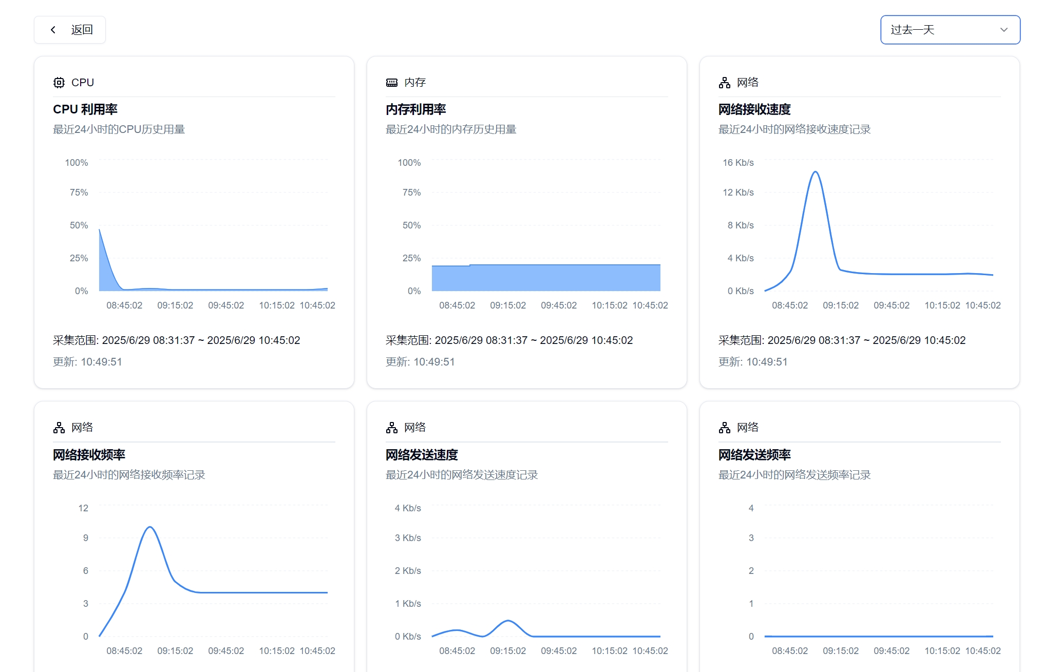
Task: Click network icon on 网络发送速度 card
Action: 392,428
